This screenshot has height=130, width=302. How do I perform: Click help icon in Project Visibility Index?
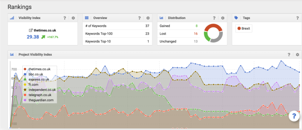[x=289, y=54]
